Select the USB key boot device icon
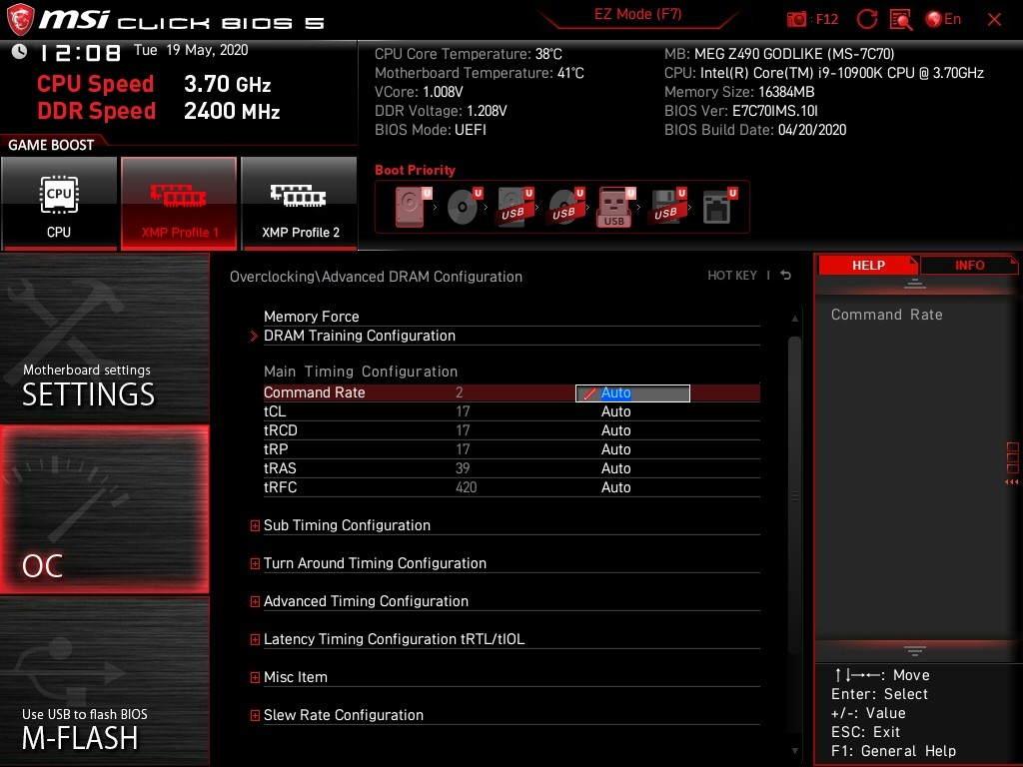 [615, 207]
